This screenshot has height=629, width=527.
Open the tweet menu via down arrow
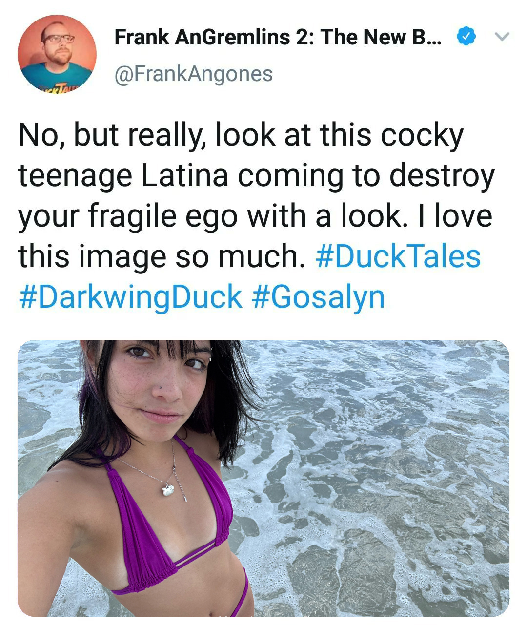click(502, 37)
